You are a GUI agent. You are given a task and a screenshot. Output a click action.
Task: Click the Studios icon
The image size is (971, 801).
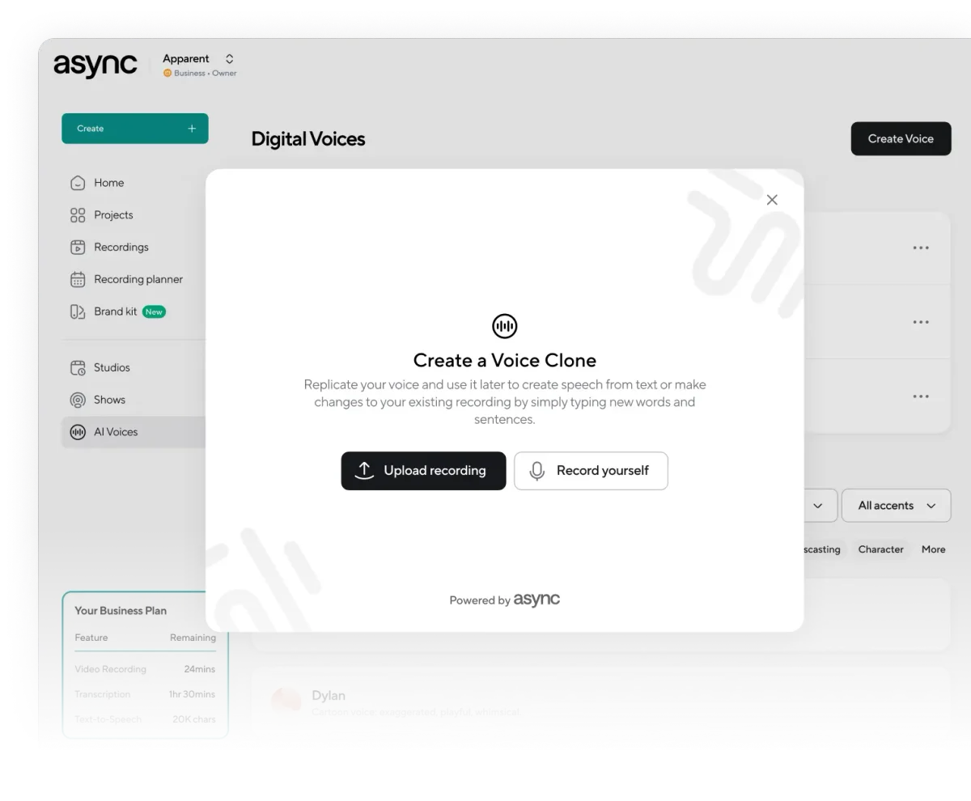[x=78, y=367]
